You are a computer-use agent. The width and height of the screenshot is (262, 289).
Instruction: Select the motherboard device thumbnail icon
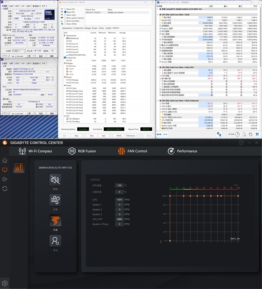coord(19,168)
